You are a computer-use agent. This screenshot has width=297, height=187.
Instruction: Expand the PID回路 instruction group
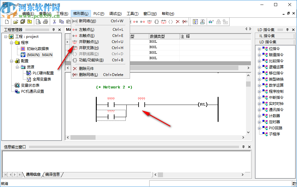259,128
